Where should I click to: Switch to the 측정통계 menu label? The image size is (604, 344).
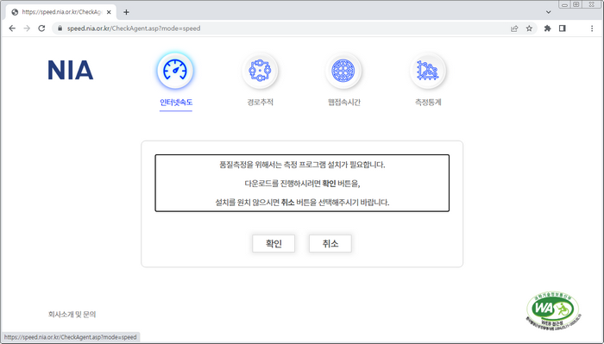[428, 103]
